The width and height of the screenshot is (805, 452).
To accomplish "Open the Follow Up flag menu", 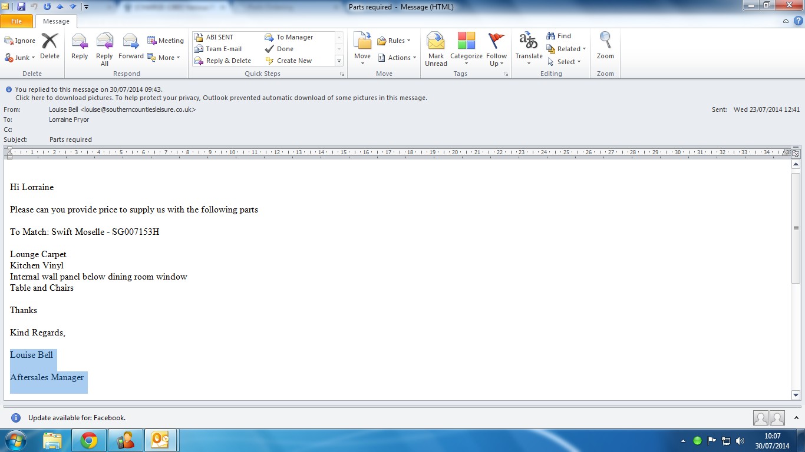I will click(x=497, y=49).
